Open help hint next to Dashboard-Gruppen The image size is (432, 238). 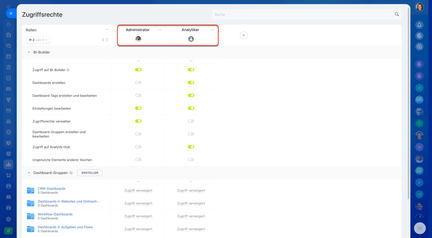coord(71,173)
